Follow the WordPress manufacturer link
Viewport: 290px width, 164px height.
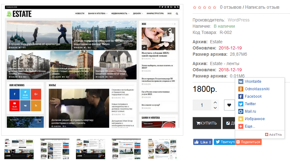tap(239, 20)
